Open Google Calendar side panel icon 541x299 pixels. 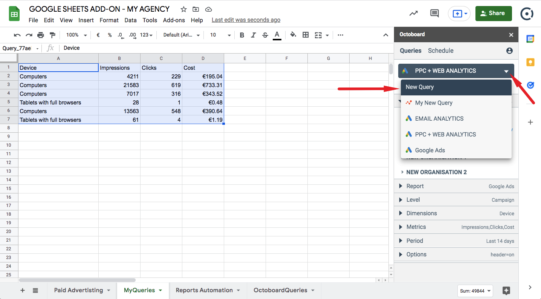click(530, 38)
